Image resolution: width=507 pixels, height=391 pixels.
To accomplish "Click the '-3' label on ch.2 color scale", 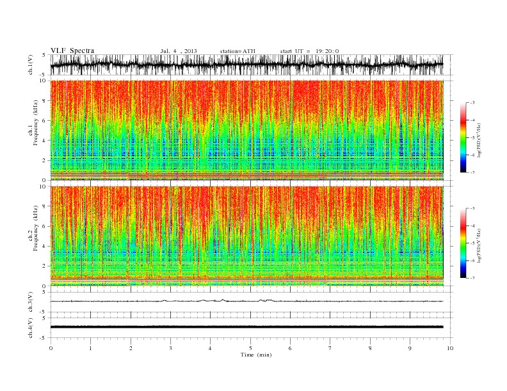I will coord(472,208).
